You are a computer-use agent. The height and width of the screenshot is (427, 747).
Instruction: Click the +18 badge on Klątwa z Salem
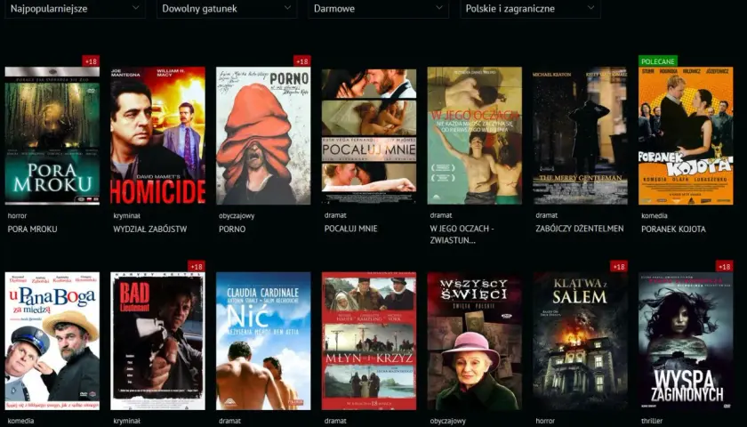click(619, 266)
